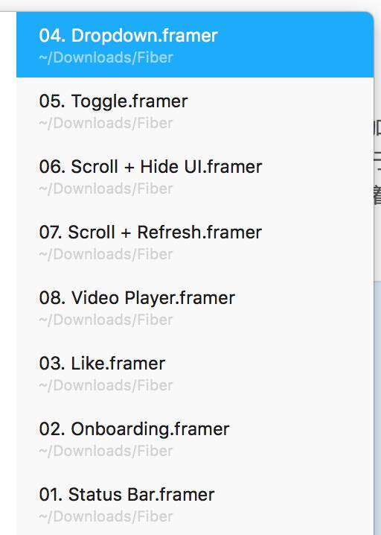The image size is (381, 535).
Task: Click the path under Scroll + Hide UI.framer
Action: (x=106, y=189)
